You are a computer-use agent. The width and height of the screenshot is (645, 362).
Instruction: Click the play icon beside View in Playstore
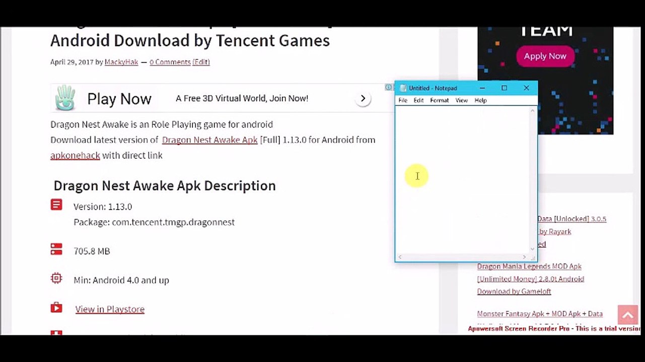[x=56, y=308]
